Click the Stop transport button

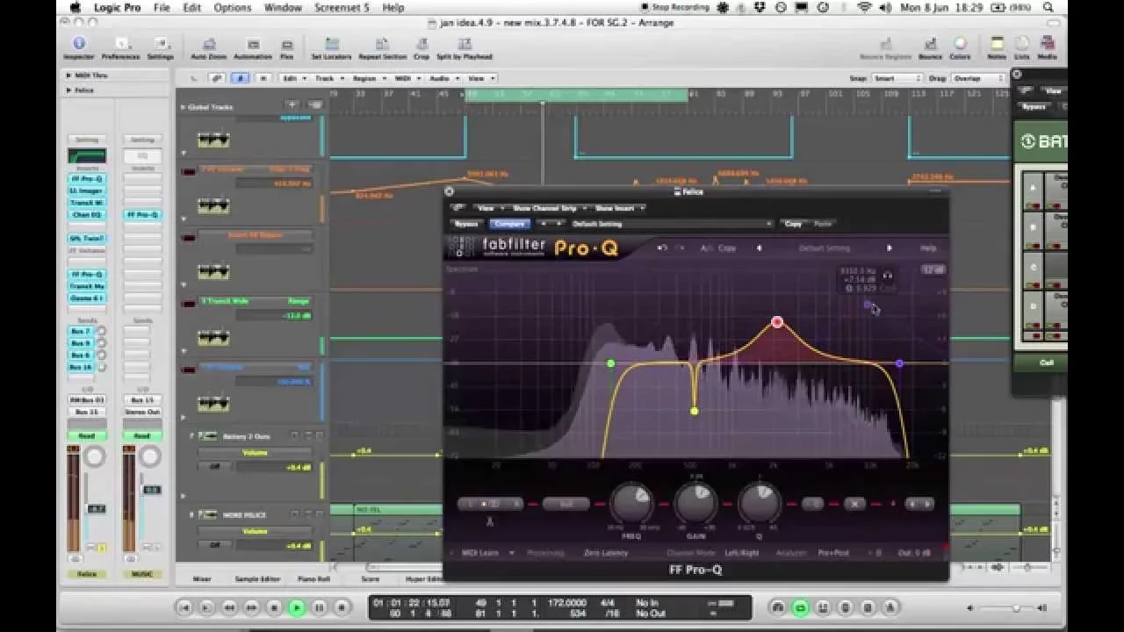pos(274,607)
